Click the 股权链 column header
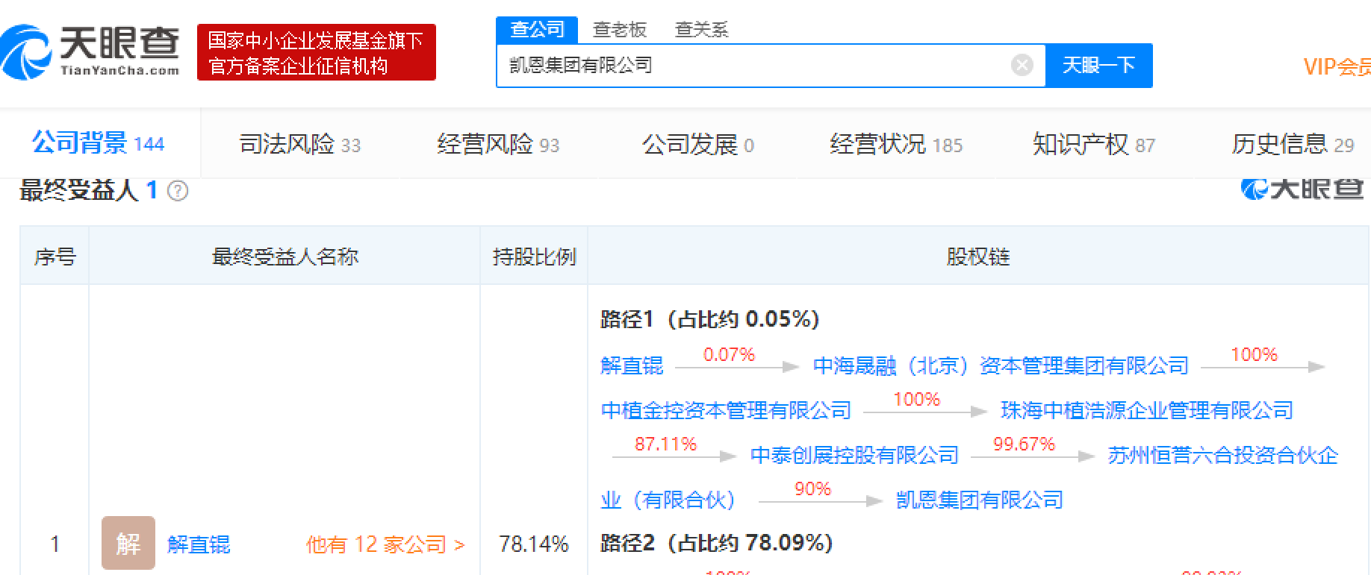This screenshot has height=575, width=1371. 978,257
